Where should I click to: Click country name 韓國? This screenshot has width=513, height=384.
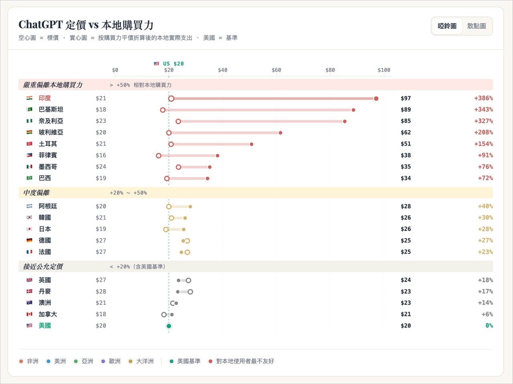pyautogui.click(x=45, y=218)
